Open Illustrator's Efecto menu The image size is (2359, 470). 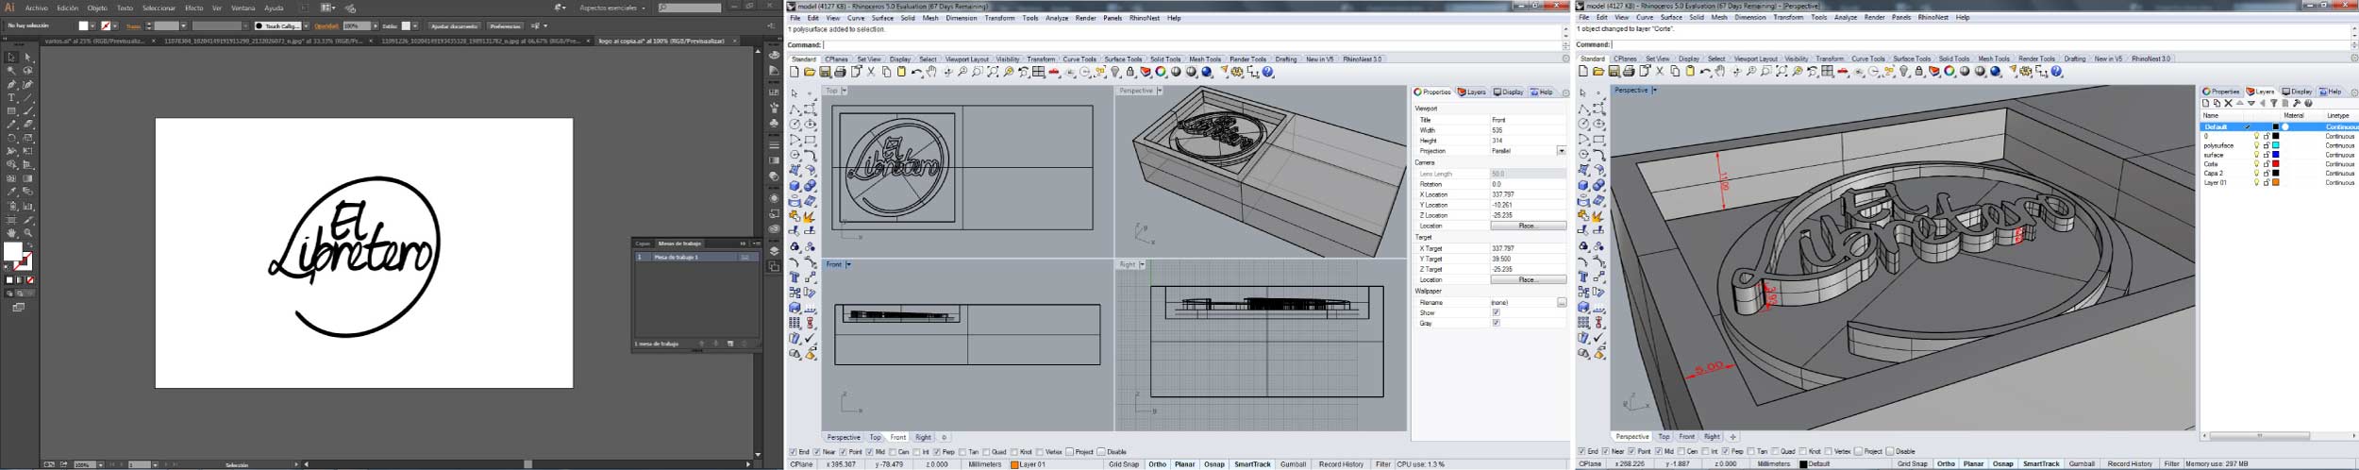(x=193, y=8)
